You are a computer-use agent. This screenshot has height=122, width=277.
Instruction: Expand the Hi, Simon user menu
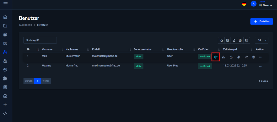point(266,5)
